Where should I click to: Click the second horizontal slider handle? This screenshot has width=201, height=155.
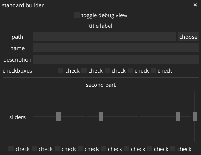click(101, 117)
